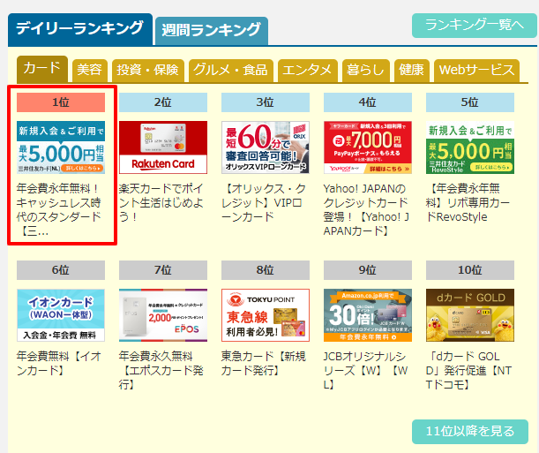Open the リボ専用カードRevoStyle link
This screenshot has width=539, height=453.
point(468,202)
